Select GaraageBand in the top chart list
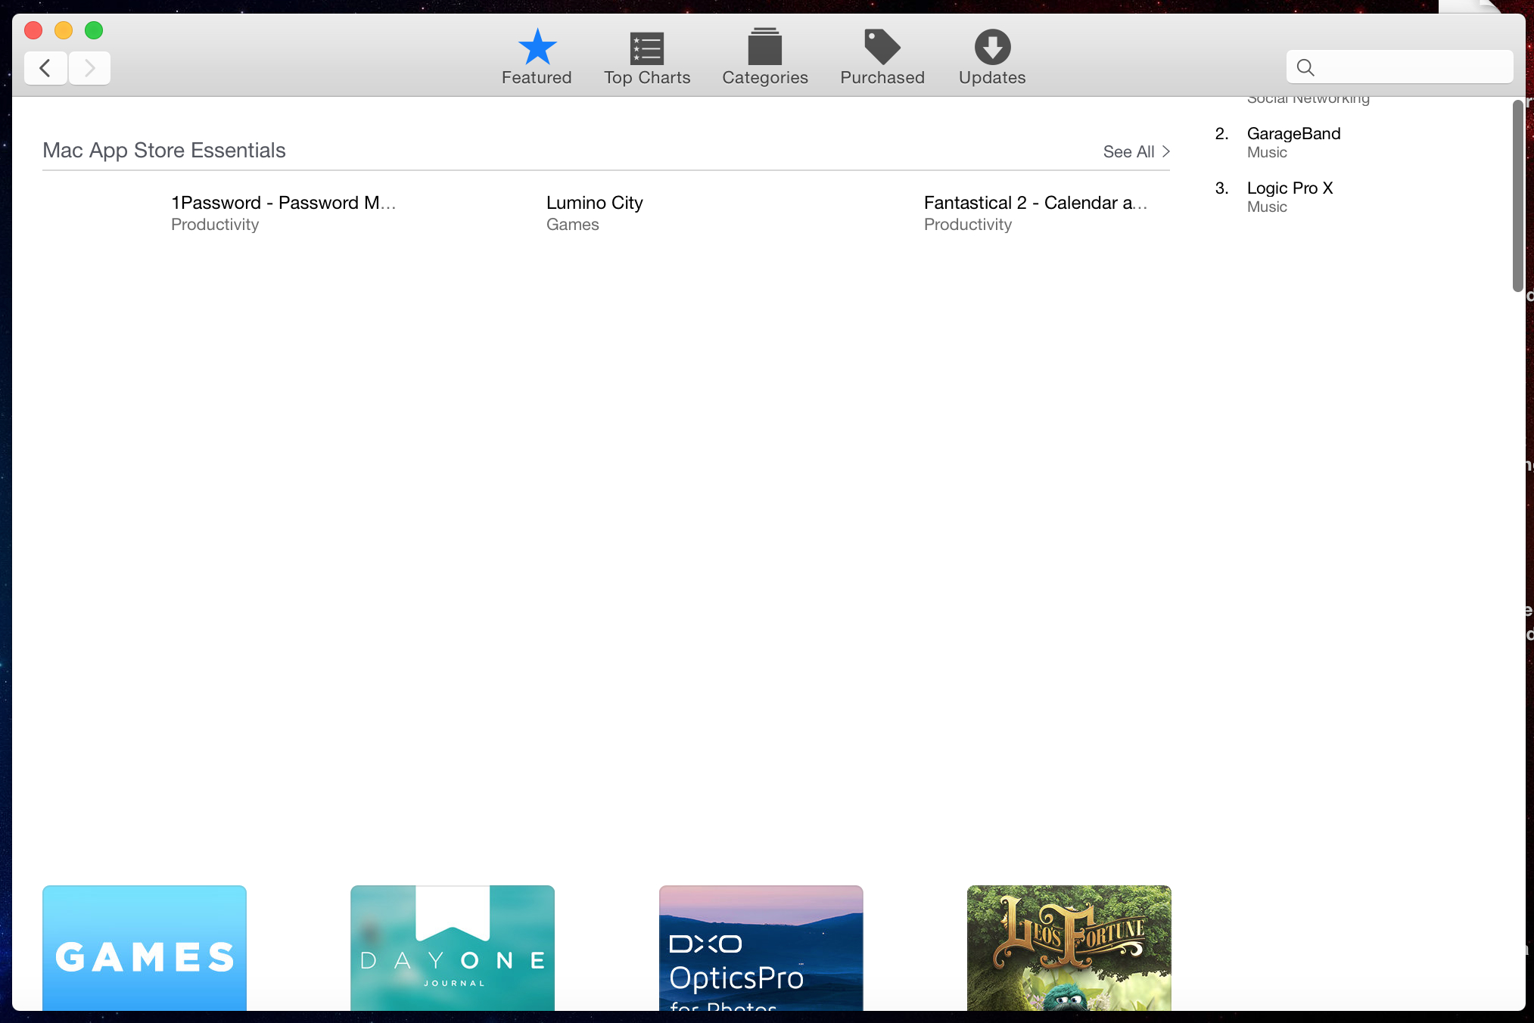The height and width of the screenshot is (1023, 1534). [x=1293, y=134]
